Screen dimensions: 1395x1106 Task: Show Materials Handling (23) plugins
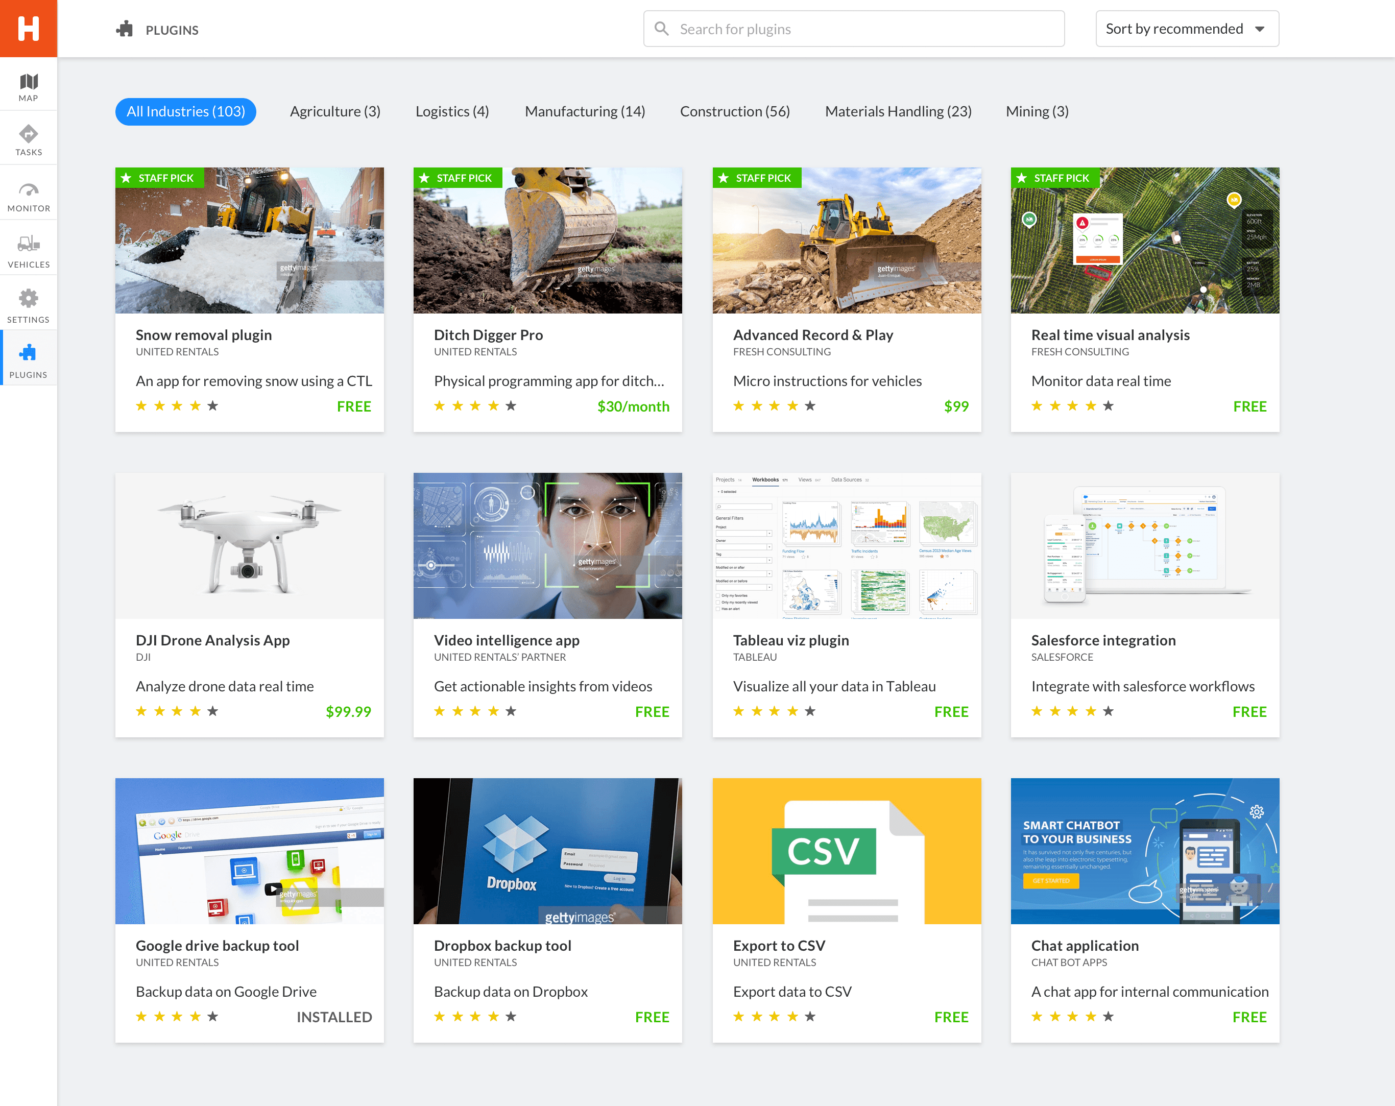click(x=898, y=111)
